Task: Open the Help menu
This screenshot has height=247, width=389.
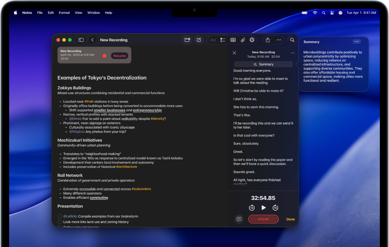Action: 108,13
